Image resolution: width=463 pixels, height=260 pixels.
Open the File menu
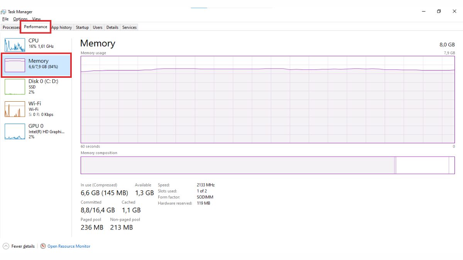tap(5, 19)
